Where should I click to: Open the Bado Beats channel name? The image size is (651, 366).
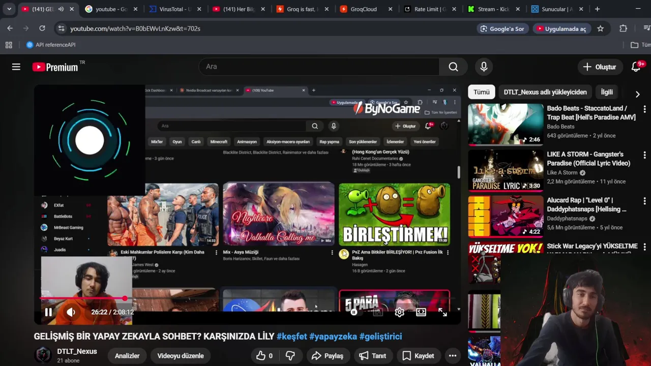tap(560, 127)
